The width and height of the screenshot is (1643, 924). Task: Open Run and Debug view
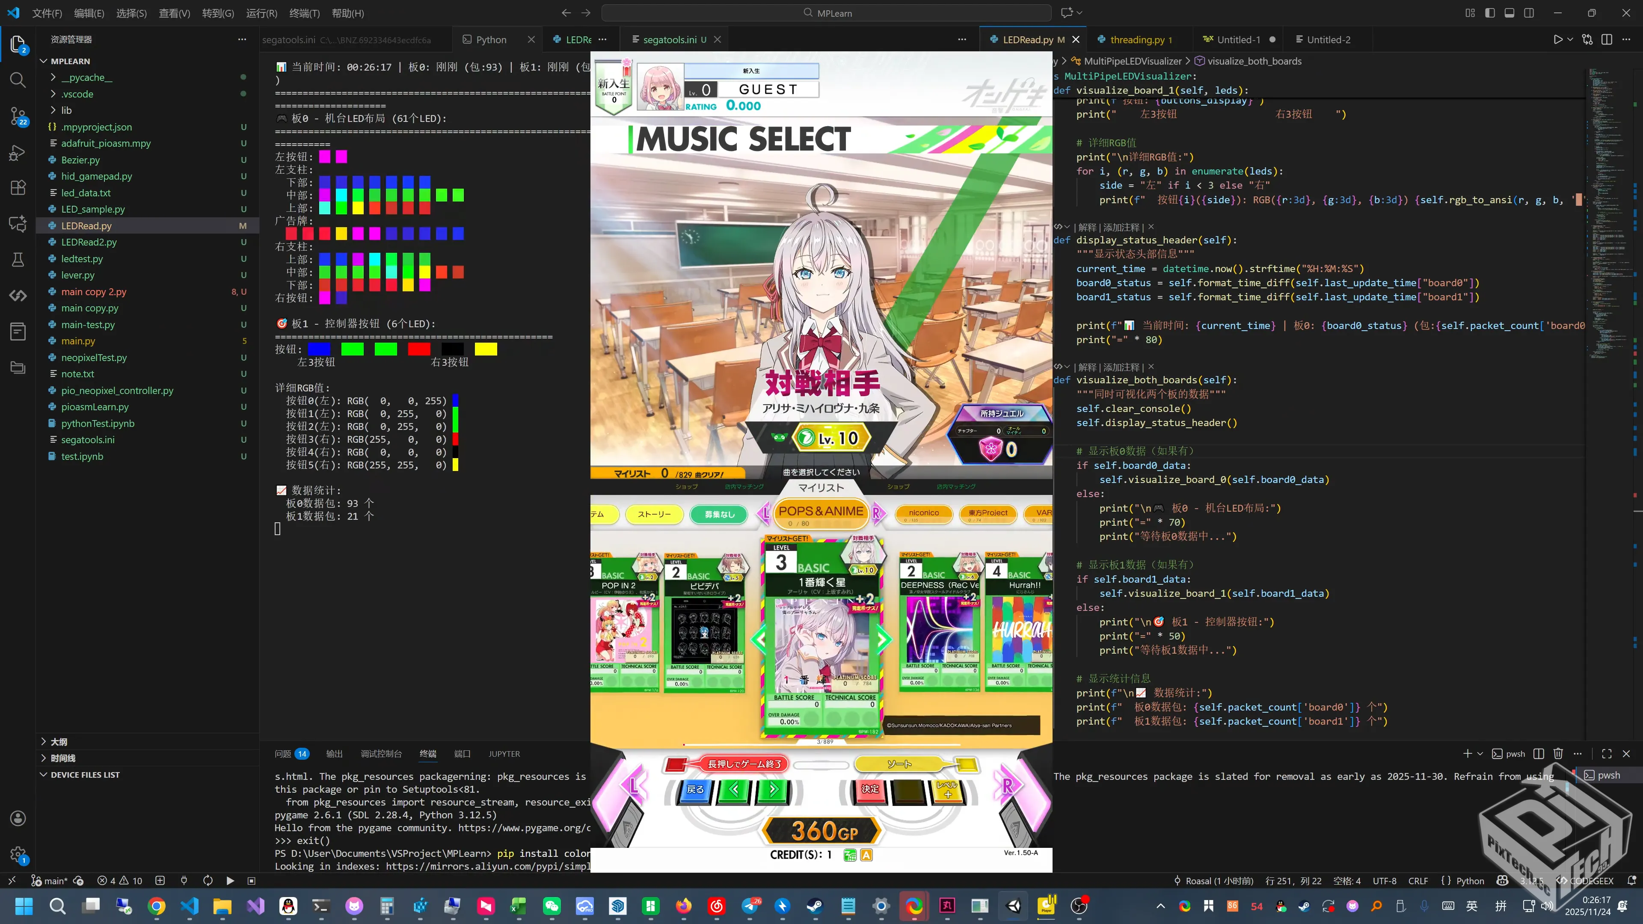(x=18, y=153)
